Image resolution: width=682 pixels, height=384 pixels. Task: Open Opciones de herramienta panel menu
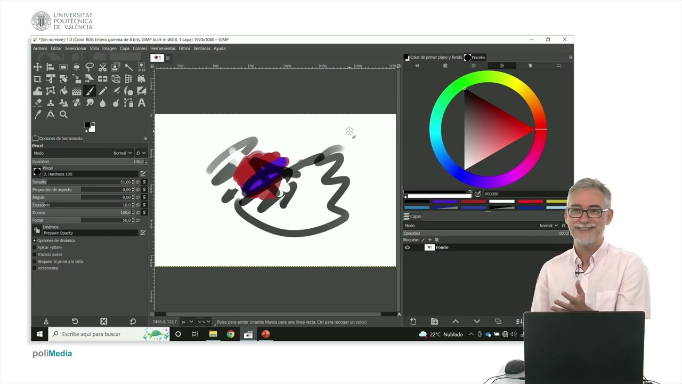coord(145,139)
